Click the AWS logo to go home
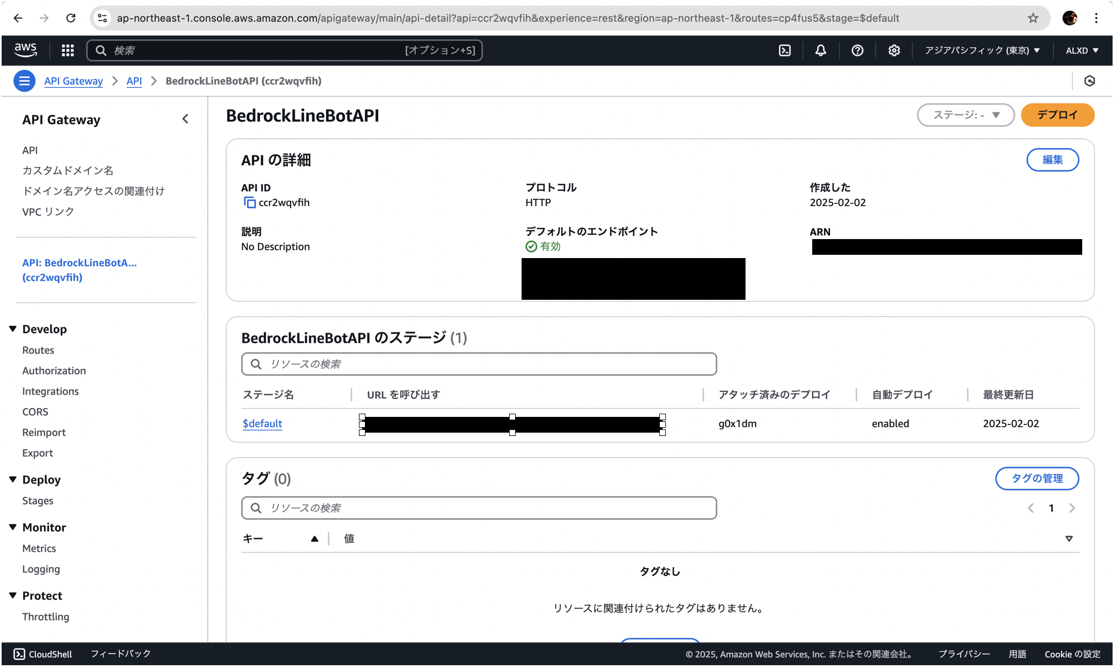 pyautogui.click(x=25, y=50)
